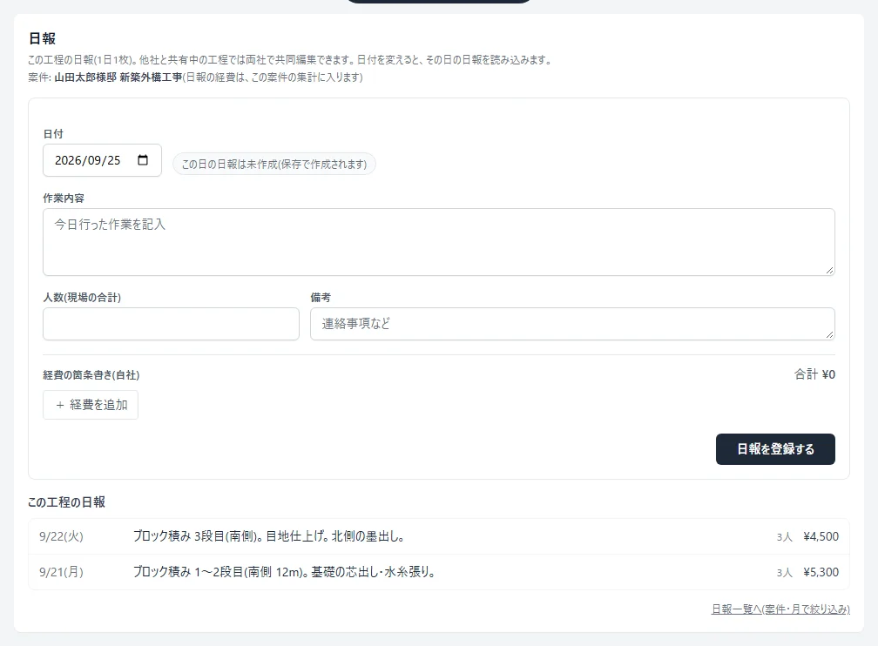Click the date field showing 2026/09/25
This screenshot has width=878, height=646.
(103, 160)
